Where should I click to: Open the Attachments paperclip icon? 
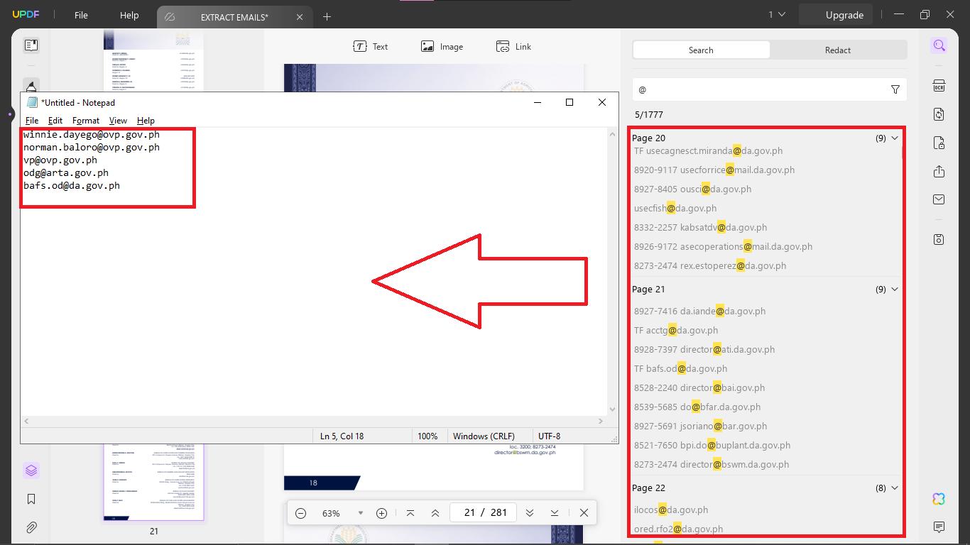point(31,527)
